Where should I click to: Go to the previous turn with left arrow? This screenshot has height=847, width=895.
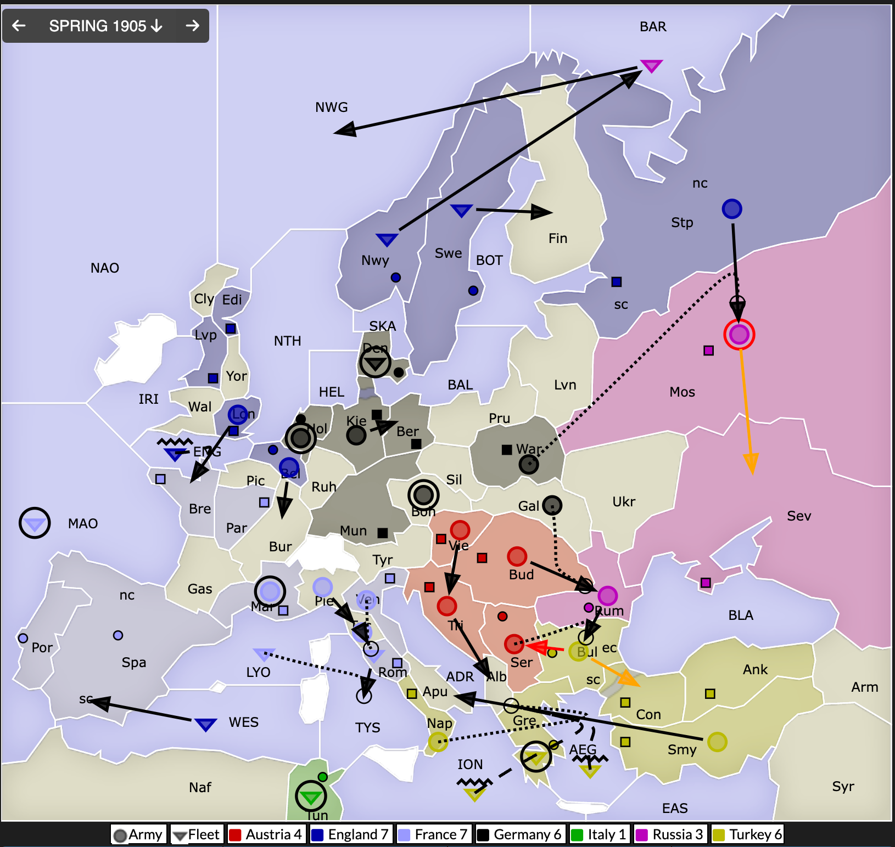(x=19, y=26)
